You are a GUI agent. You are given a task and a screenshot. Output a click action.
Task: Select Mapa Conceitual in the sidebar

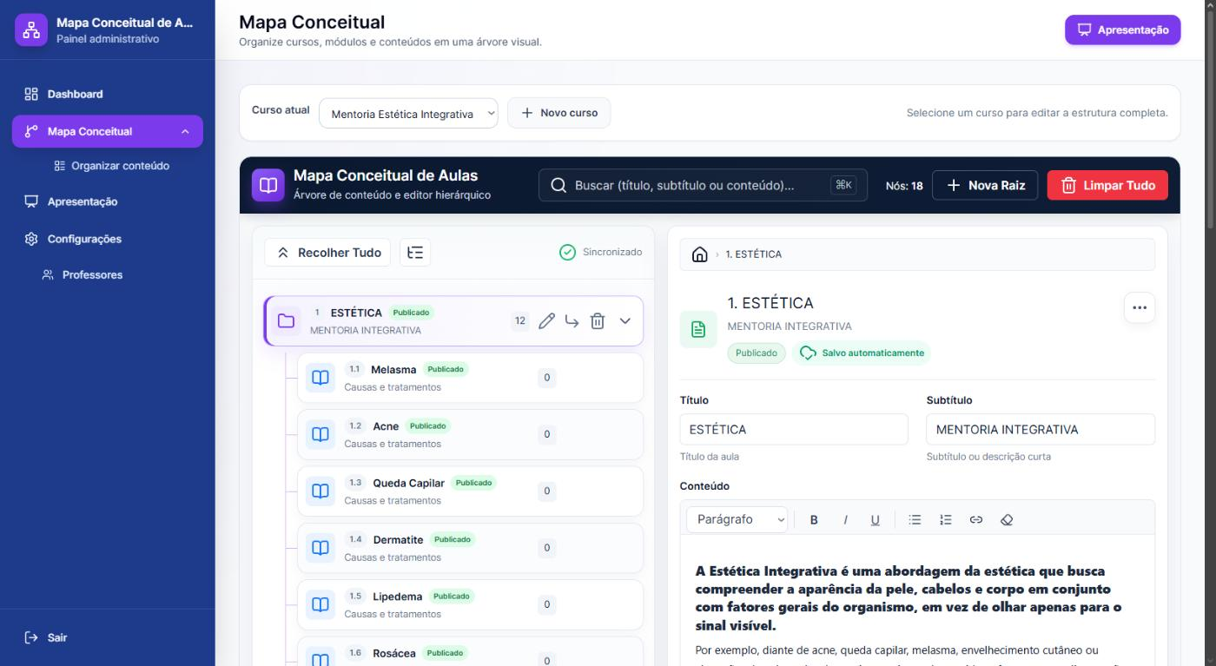pos(108,132)
